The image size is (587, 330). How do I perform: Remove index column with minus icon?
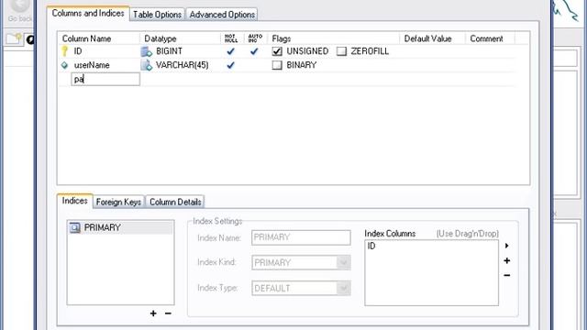tap(507, 275)
